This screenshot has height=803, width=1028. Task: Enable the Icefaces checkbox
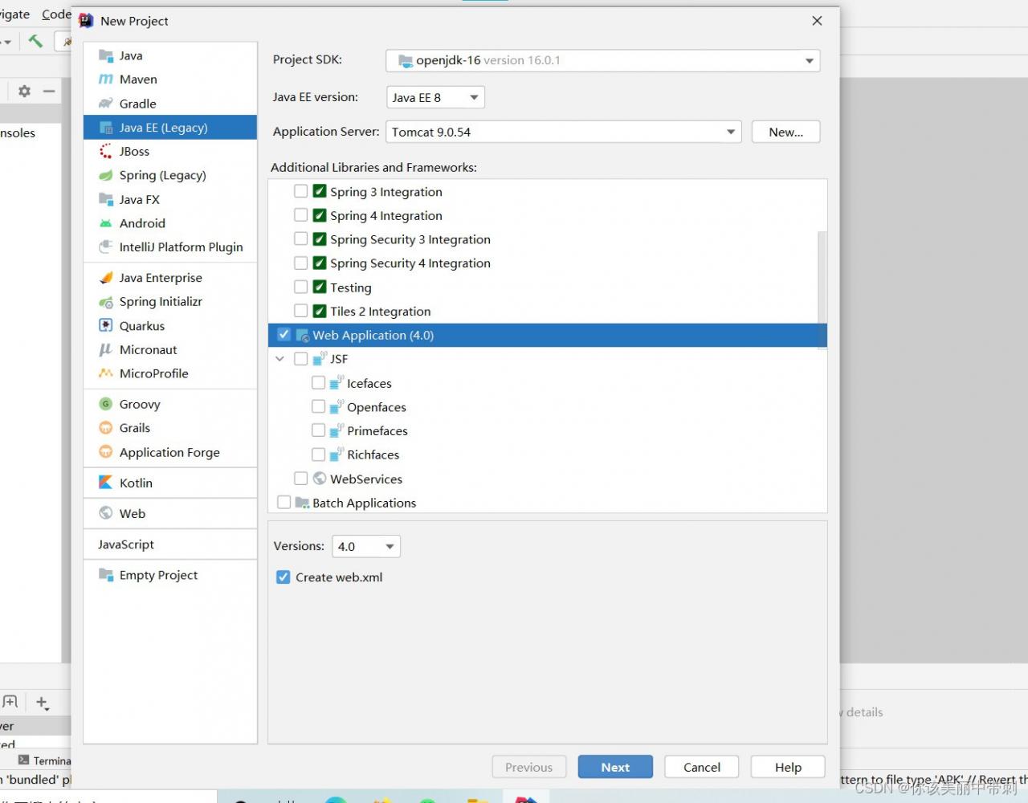[x=318, y=383]
